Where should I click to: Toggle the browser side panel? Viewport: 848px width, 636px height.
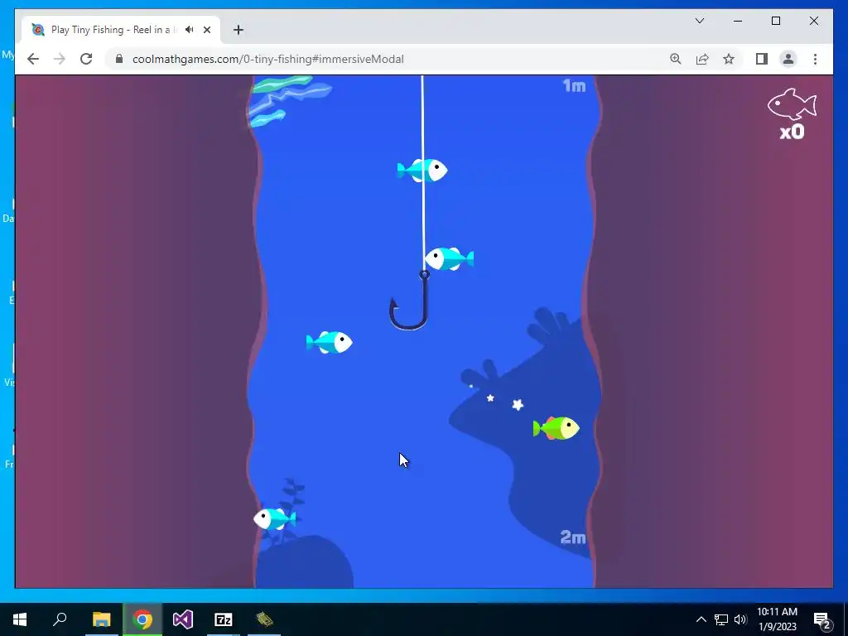click(762, 59)
